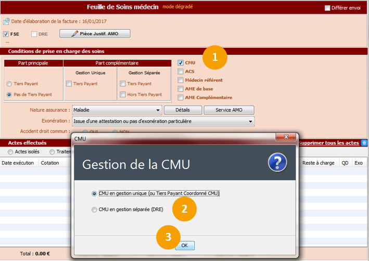Choose the Tiers Payant radio in Part principale

(x=9, y=84)
